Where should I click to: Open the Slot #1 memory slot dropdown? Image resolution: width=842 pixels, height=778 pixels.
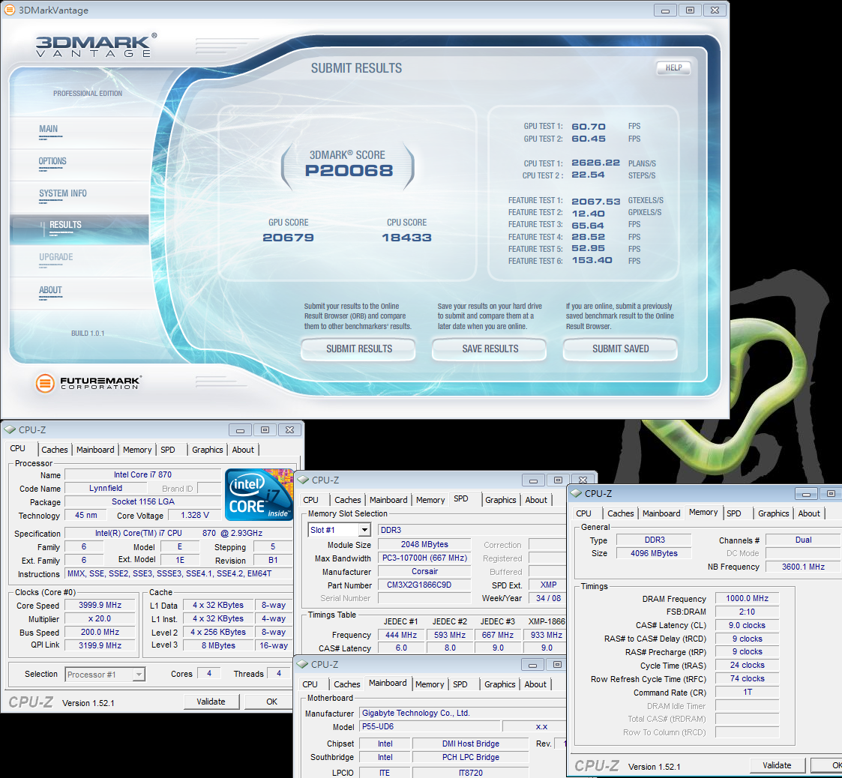click(x=364, y=530)
